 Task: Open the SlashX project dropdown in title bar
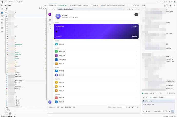(x=12, y=2)
